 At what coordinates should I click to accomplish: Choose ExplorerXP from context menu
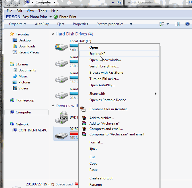119,54
